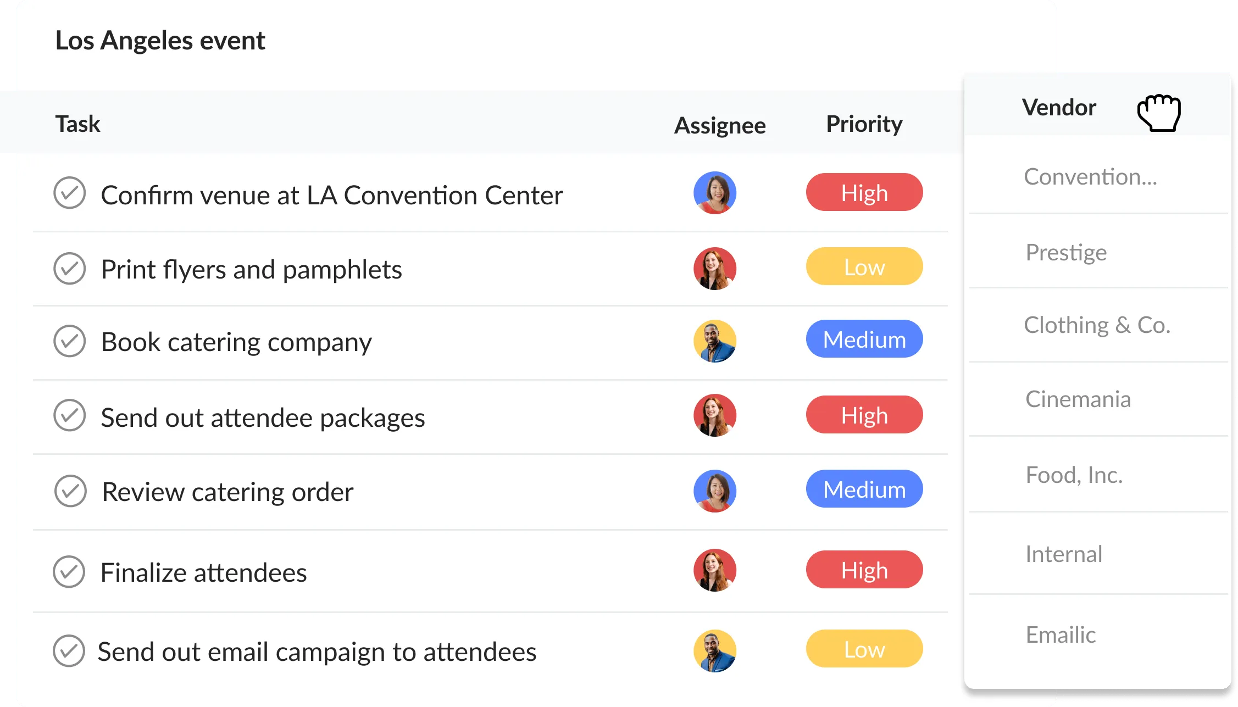Click assignee avatar for Finalize attendees
The width and height of the screenshot is (1238, 707).
pos(714,570)
